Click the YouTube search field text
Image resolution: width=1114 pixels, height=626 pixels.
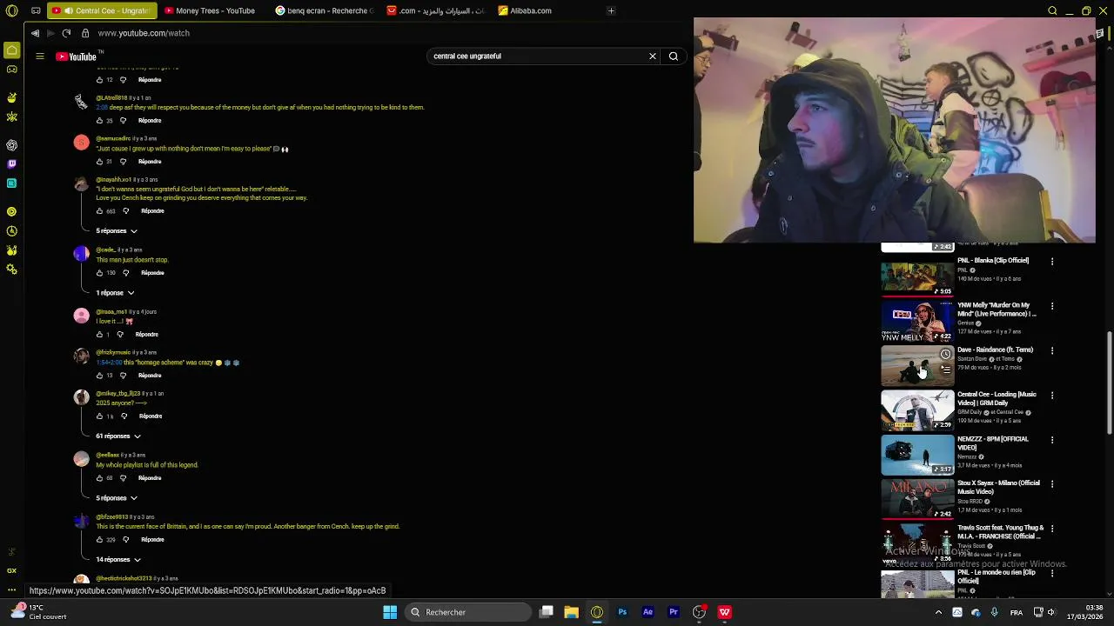click(x=467, y=57)
